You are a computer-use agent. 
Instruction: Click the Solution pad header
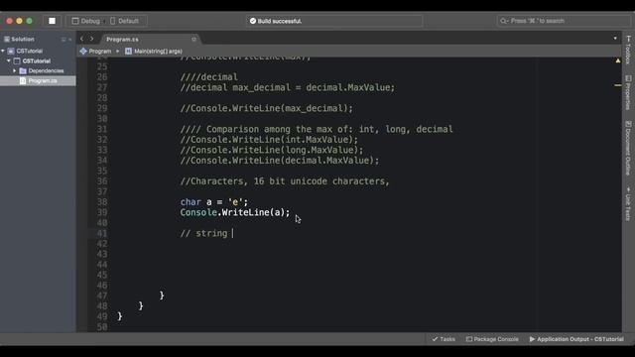22,40
